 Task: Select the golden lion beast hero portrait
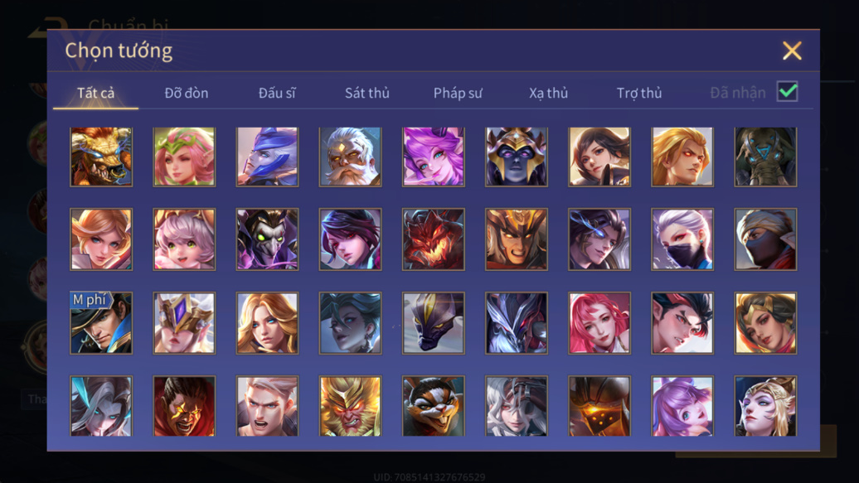pyautogui.click(x=101, y=157)
